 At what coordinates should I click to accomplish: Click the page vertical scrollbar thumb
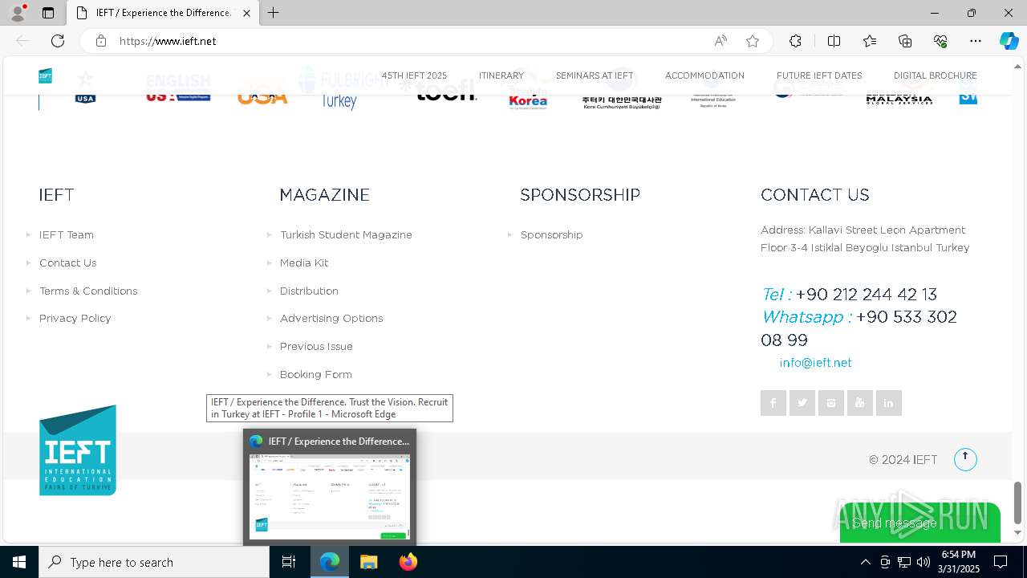[1018, 503]
